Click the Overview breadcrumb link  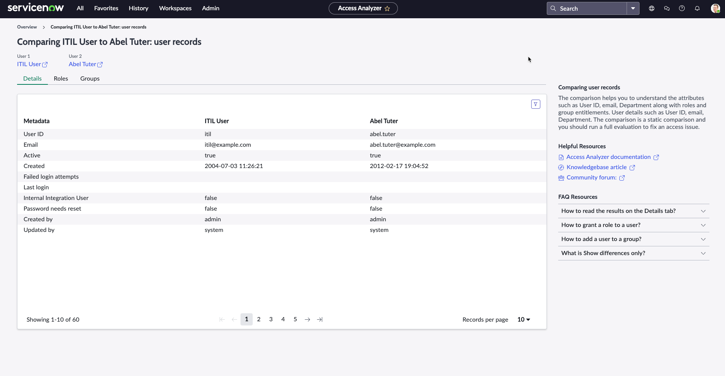coord(27,27)
